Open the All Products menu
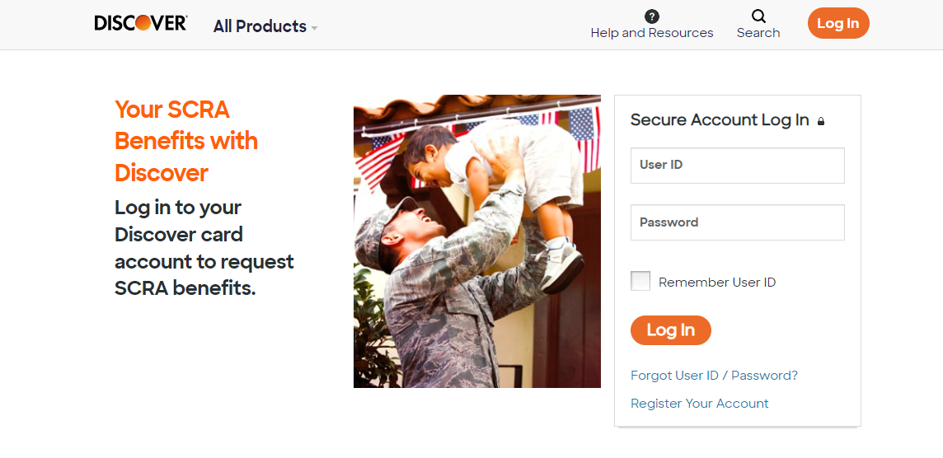 tap(260, 26)
